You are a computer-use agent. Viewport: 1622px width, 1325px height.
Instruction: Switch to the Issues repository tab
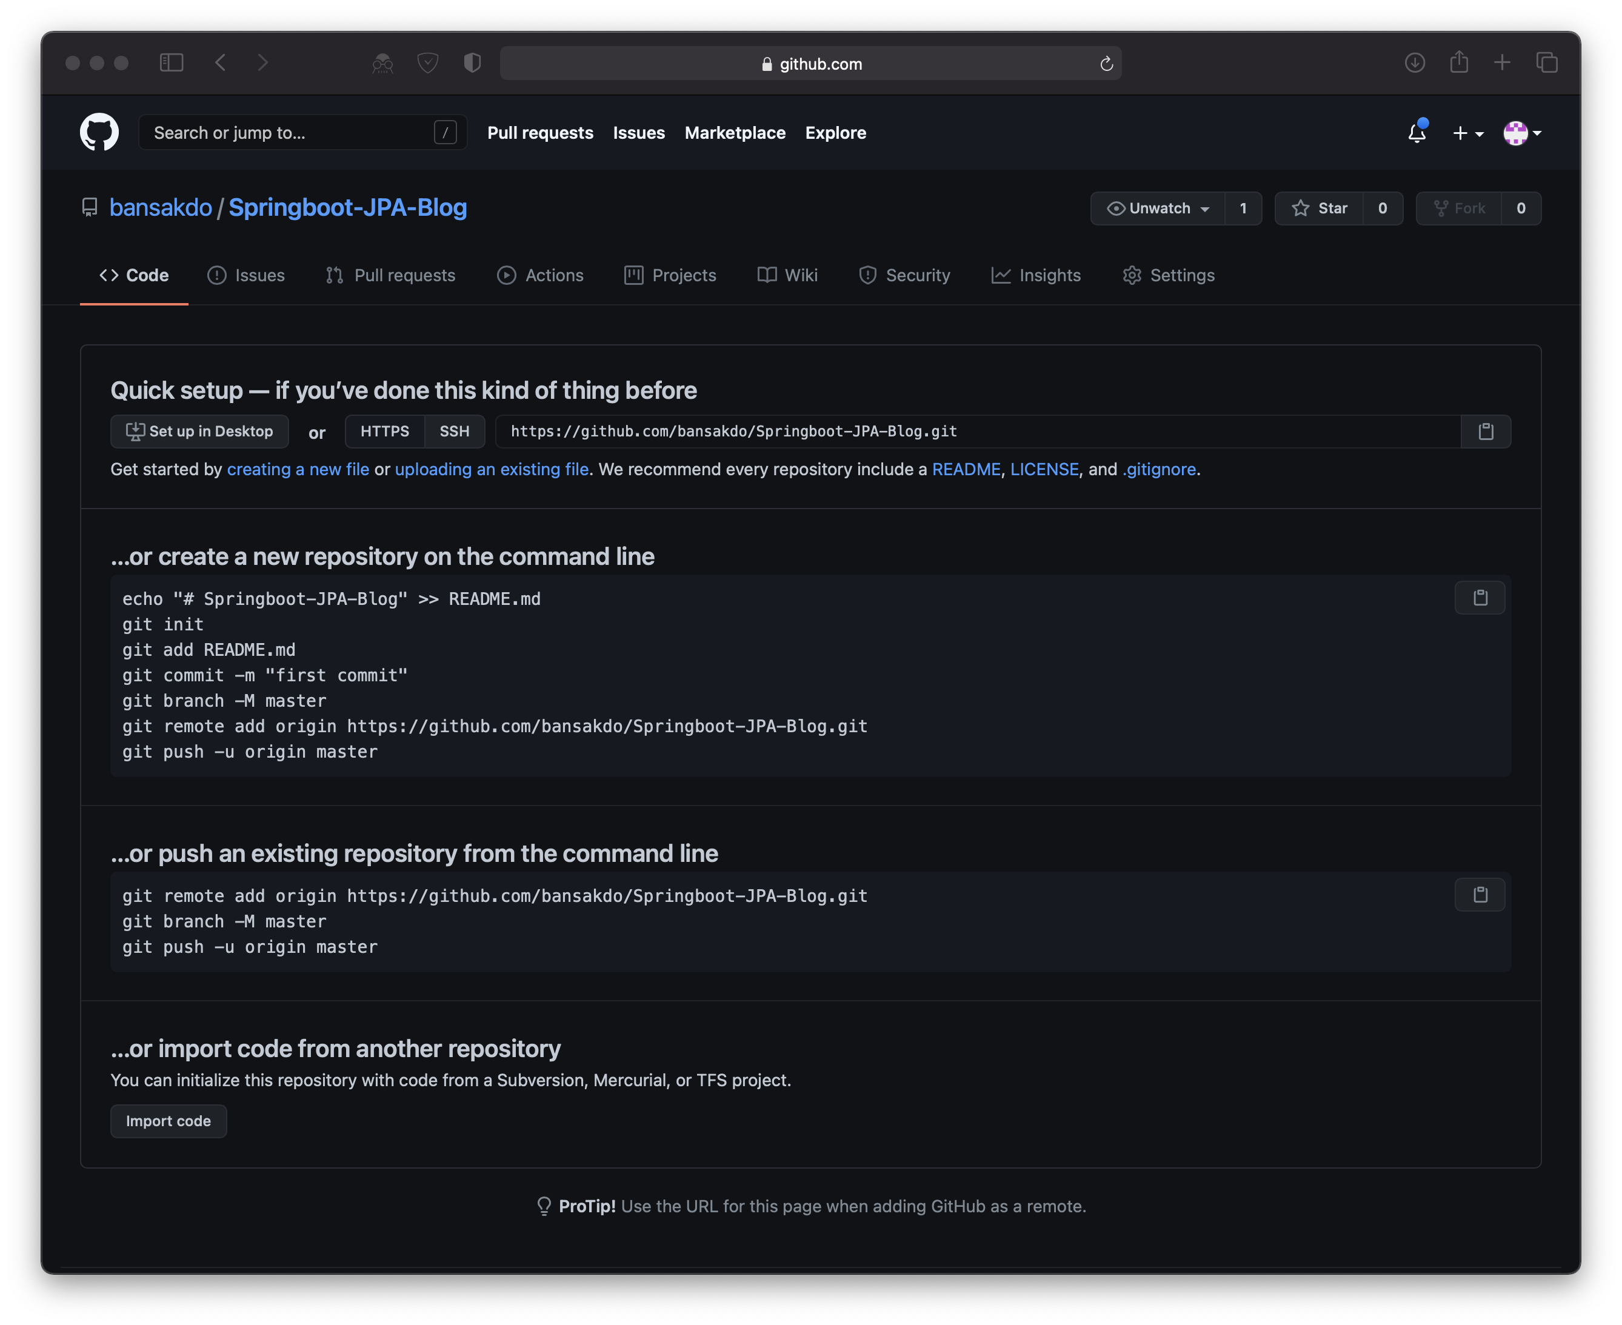click(x=245, y=276)
